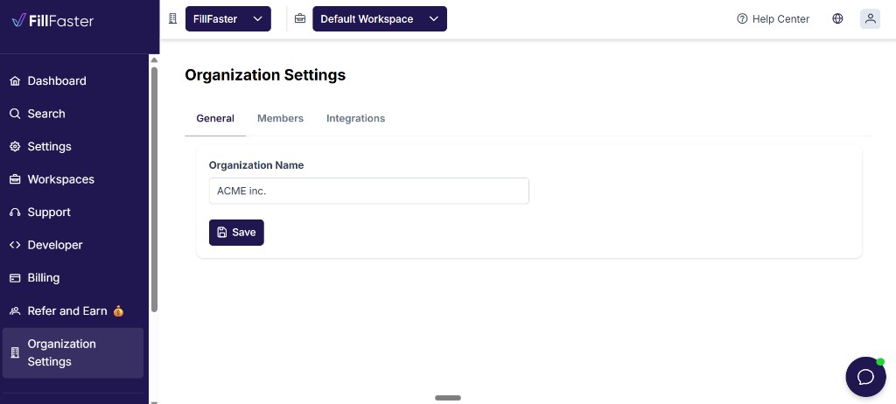Viewport: 896px width, 404px height.
Task: Open the language globe icon
Action: [837, 19]
